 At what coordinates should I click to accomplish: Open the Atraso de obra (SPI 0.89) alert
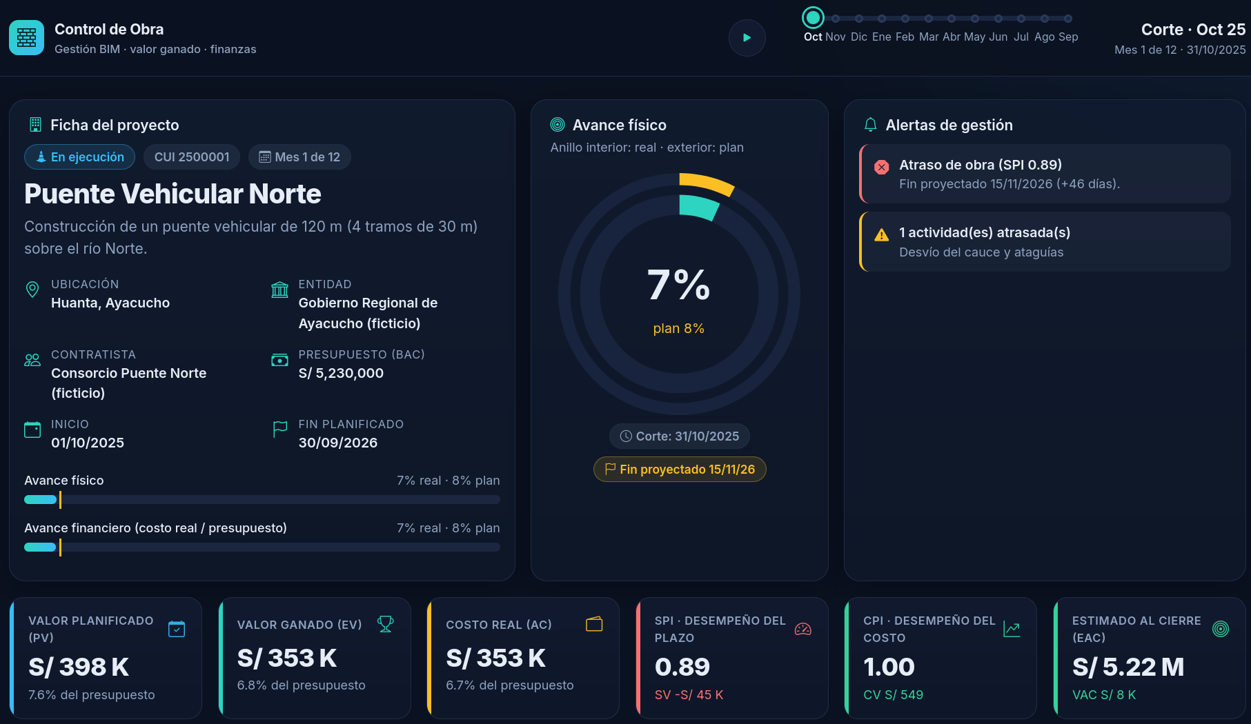tap(1045, 174)
